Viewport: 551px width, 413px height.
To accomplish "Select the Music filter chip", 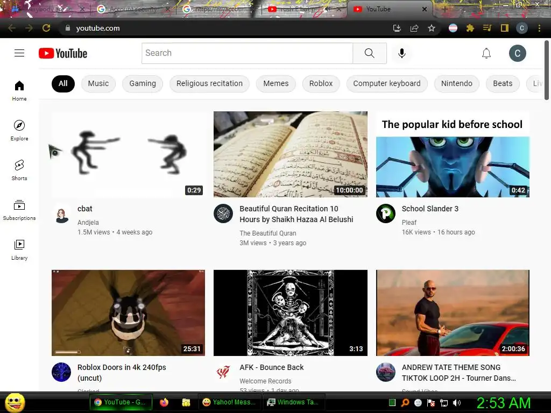I will click(98, 83).
